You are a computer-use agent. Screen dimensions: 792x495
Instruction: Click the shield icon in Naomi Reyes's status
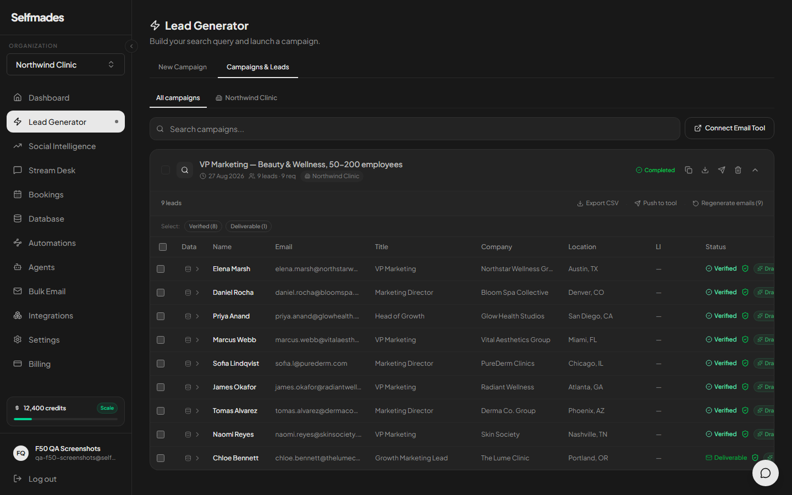(745, 435)
